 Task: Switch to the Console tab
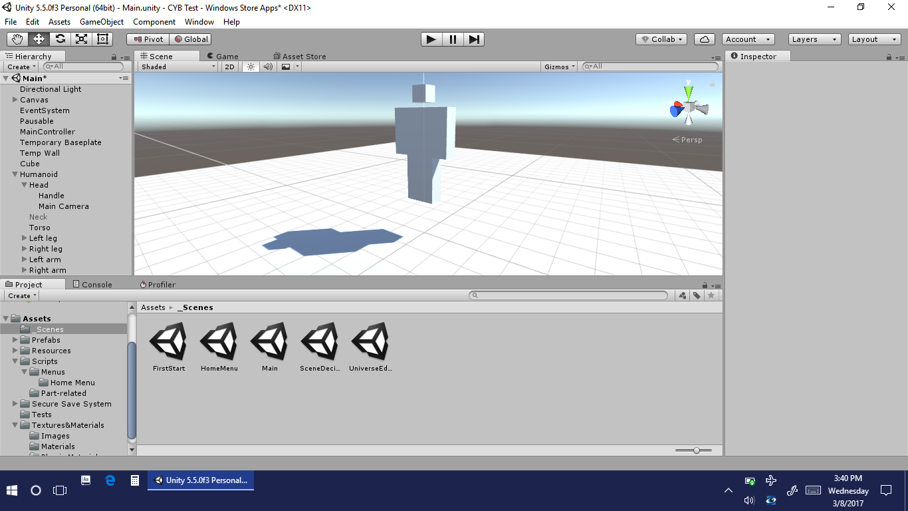tap(92, 284)
